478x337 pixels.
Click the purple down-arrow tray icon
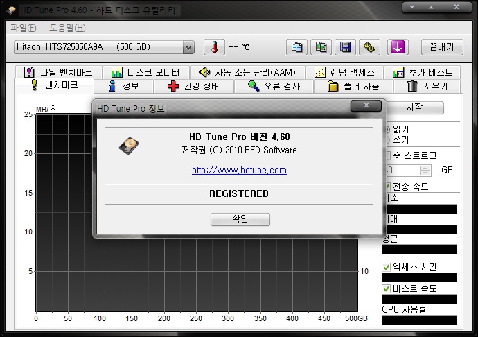tap(398, 47)
